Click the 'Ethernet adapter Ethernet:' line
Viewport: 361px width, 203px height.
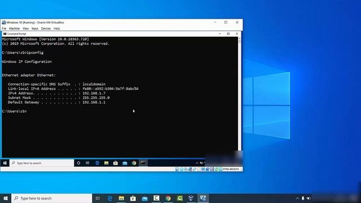(29, 75)
